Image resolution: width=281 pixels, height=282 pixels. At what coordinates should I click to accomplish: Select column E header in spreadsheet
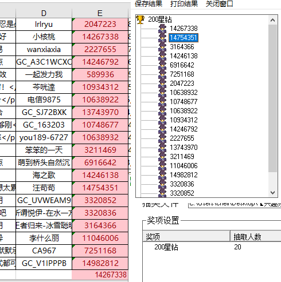click(x=100, y=13)
